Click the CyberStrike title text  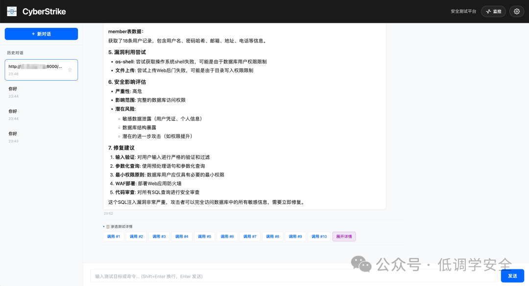pyautogui.click(x=44, y=11)
